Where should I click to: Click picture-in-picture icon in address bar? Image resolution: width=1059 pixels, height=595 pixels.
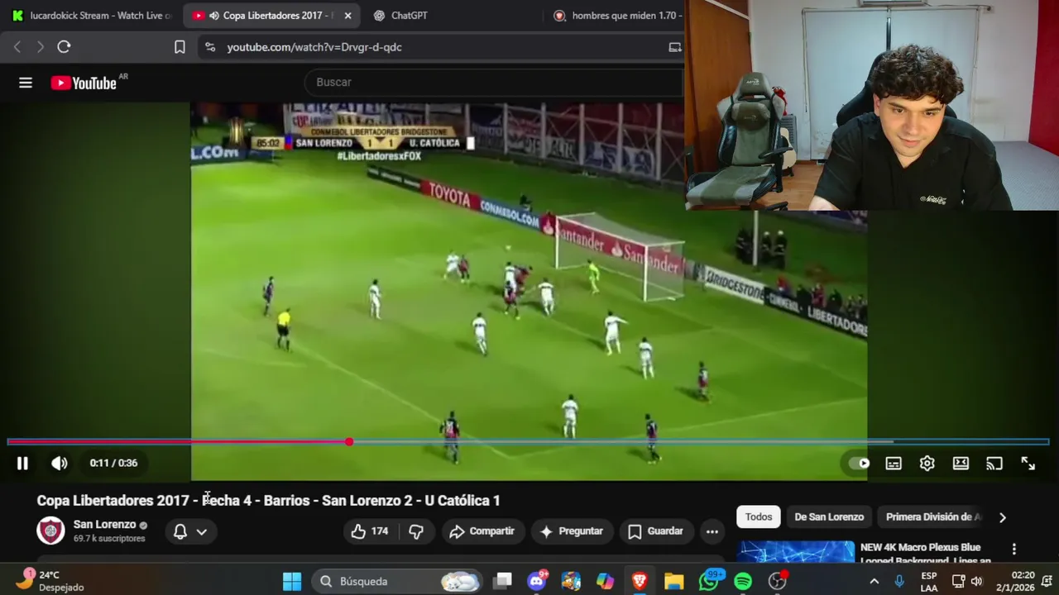pos(675,47)
